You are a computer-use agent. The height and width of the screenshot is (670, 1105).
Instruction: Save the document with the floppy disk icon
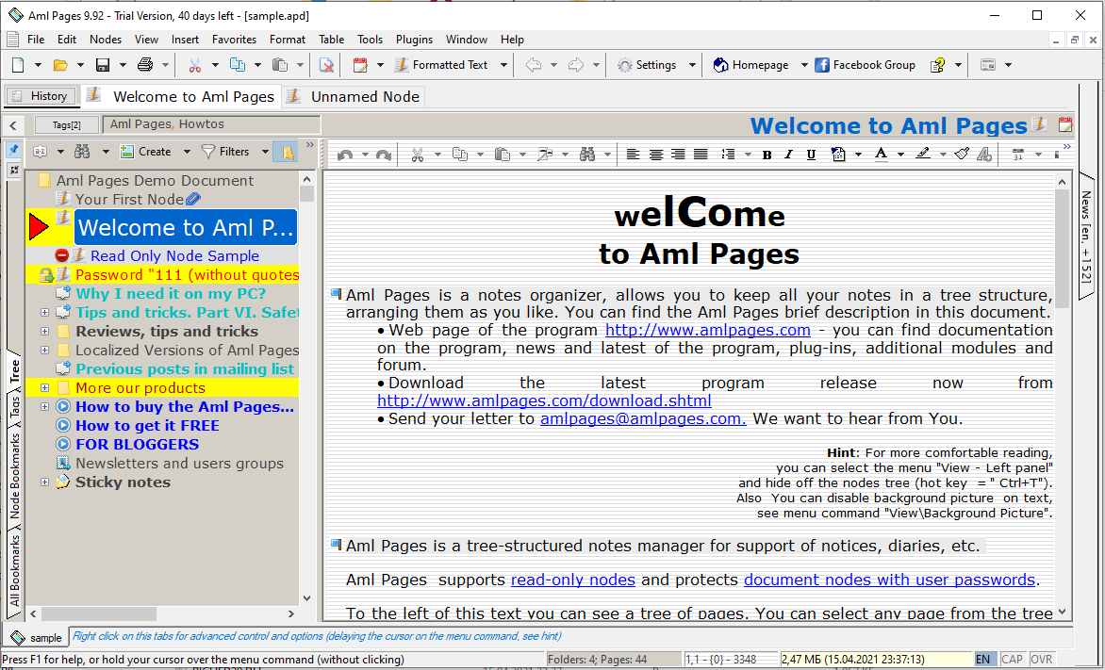[103, 65]
